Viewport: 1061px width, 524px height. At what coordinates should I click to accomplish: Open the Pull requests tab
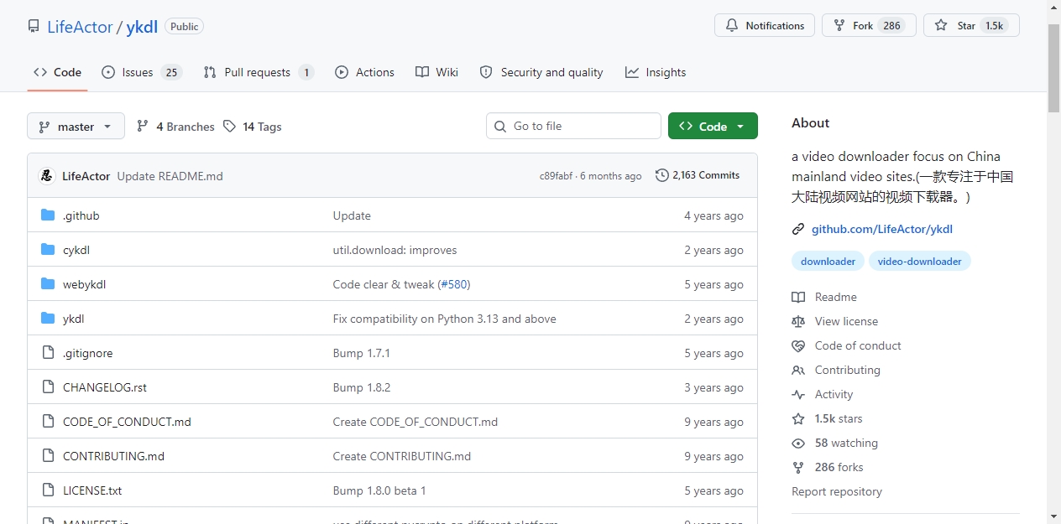259,72
